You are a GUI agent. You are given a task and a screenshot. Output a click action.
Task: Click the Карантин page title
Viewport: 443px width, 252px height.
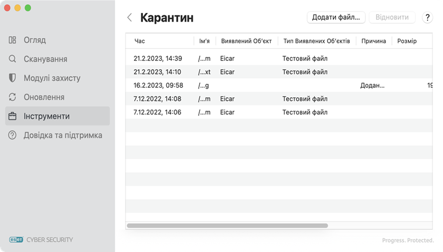166,18
